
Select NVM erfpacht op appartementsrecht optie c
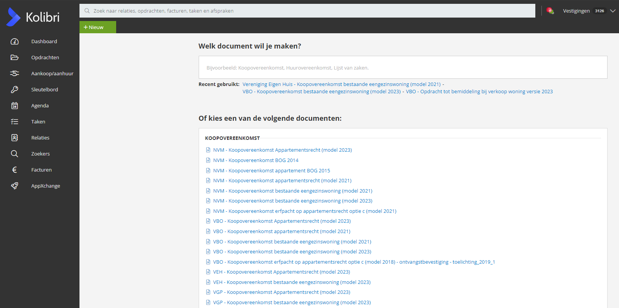(x=305, y=211)
